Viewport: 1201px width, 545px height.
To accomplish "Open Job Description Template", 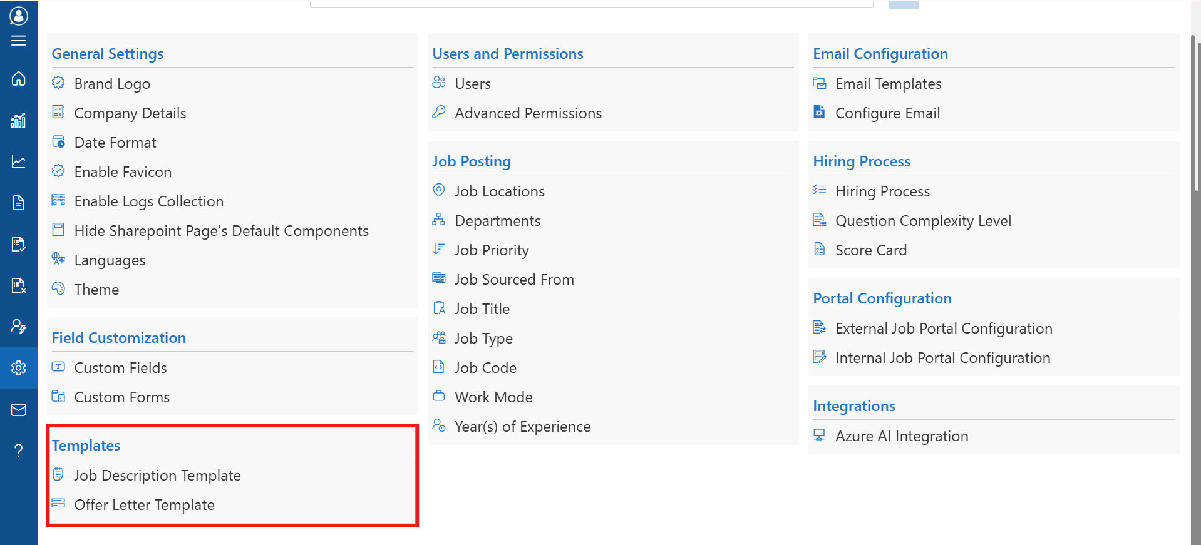I will click(157, 476).
